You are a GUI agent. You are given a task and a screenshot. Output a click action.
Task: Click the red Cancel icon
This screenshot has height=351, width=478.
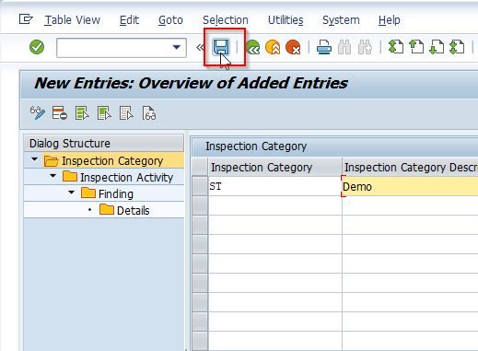pyautogui.click(x=293, y=47)
